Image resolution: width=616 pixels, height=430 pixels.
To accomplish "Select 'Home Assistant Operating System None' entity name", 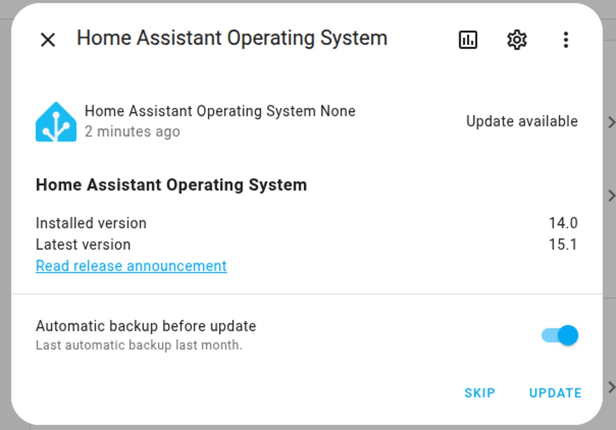I will click(220, 111).
